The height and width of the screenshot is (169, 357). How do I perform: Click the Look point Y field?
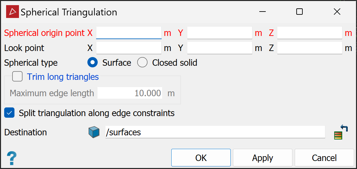click(x=220, y=48)
